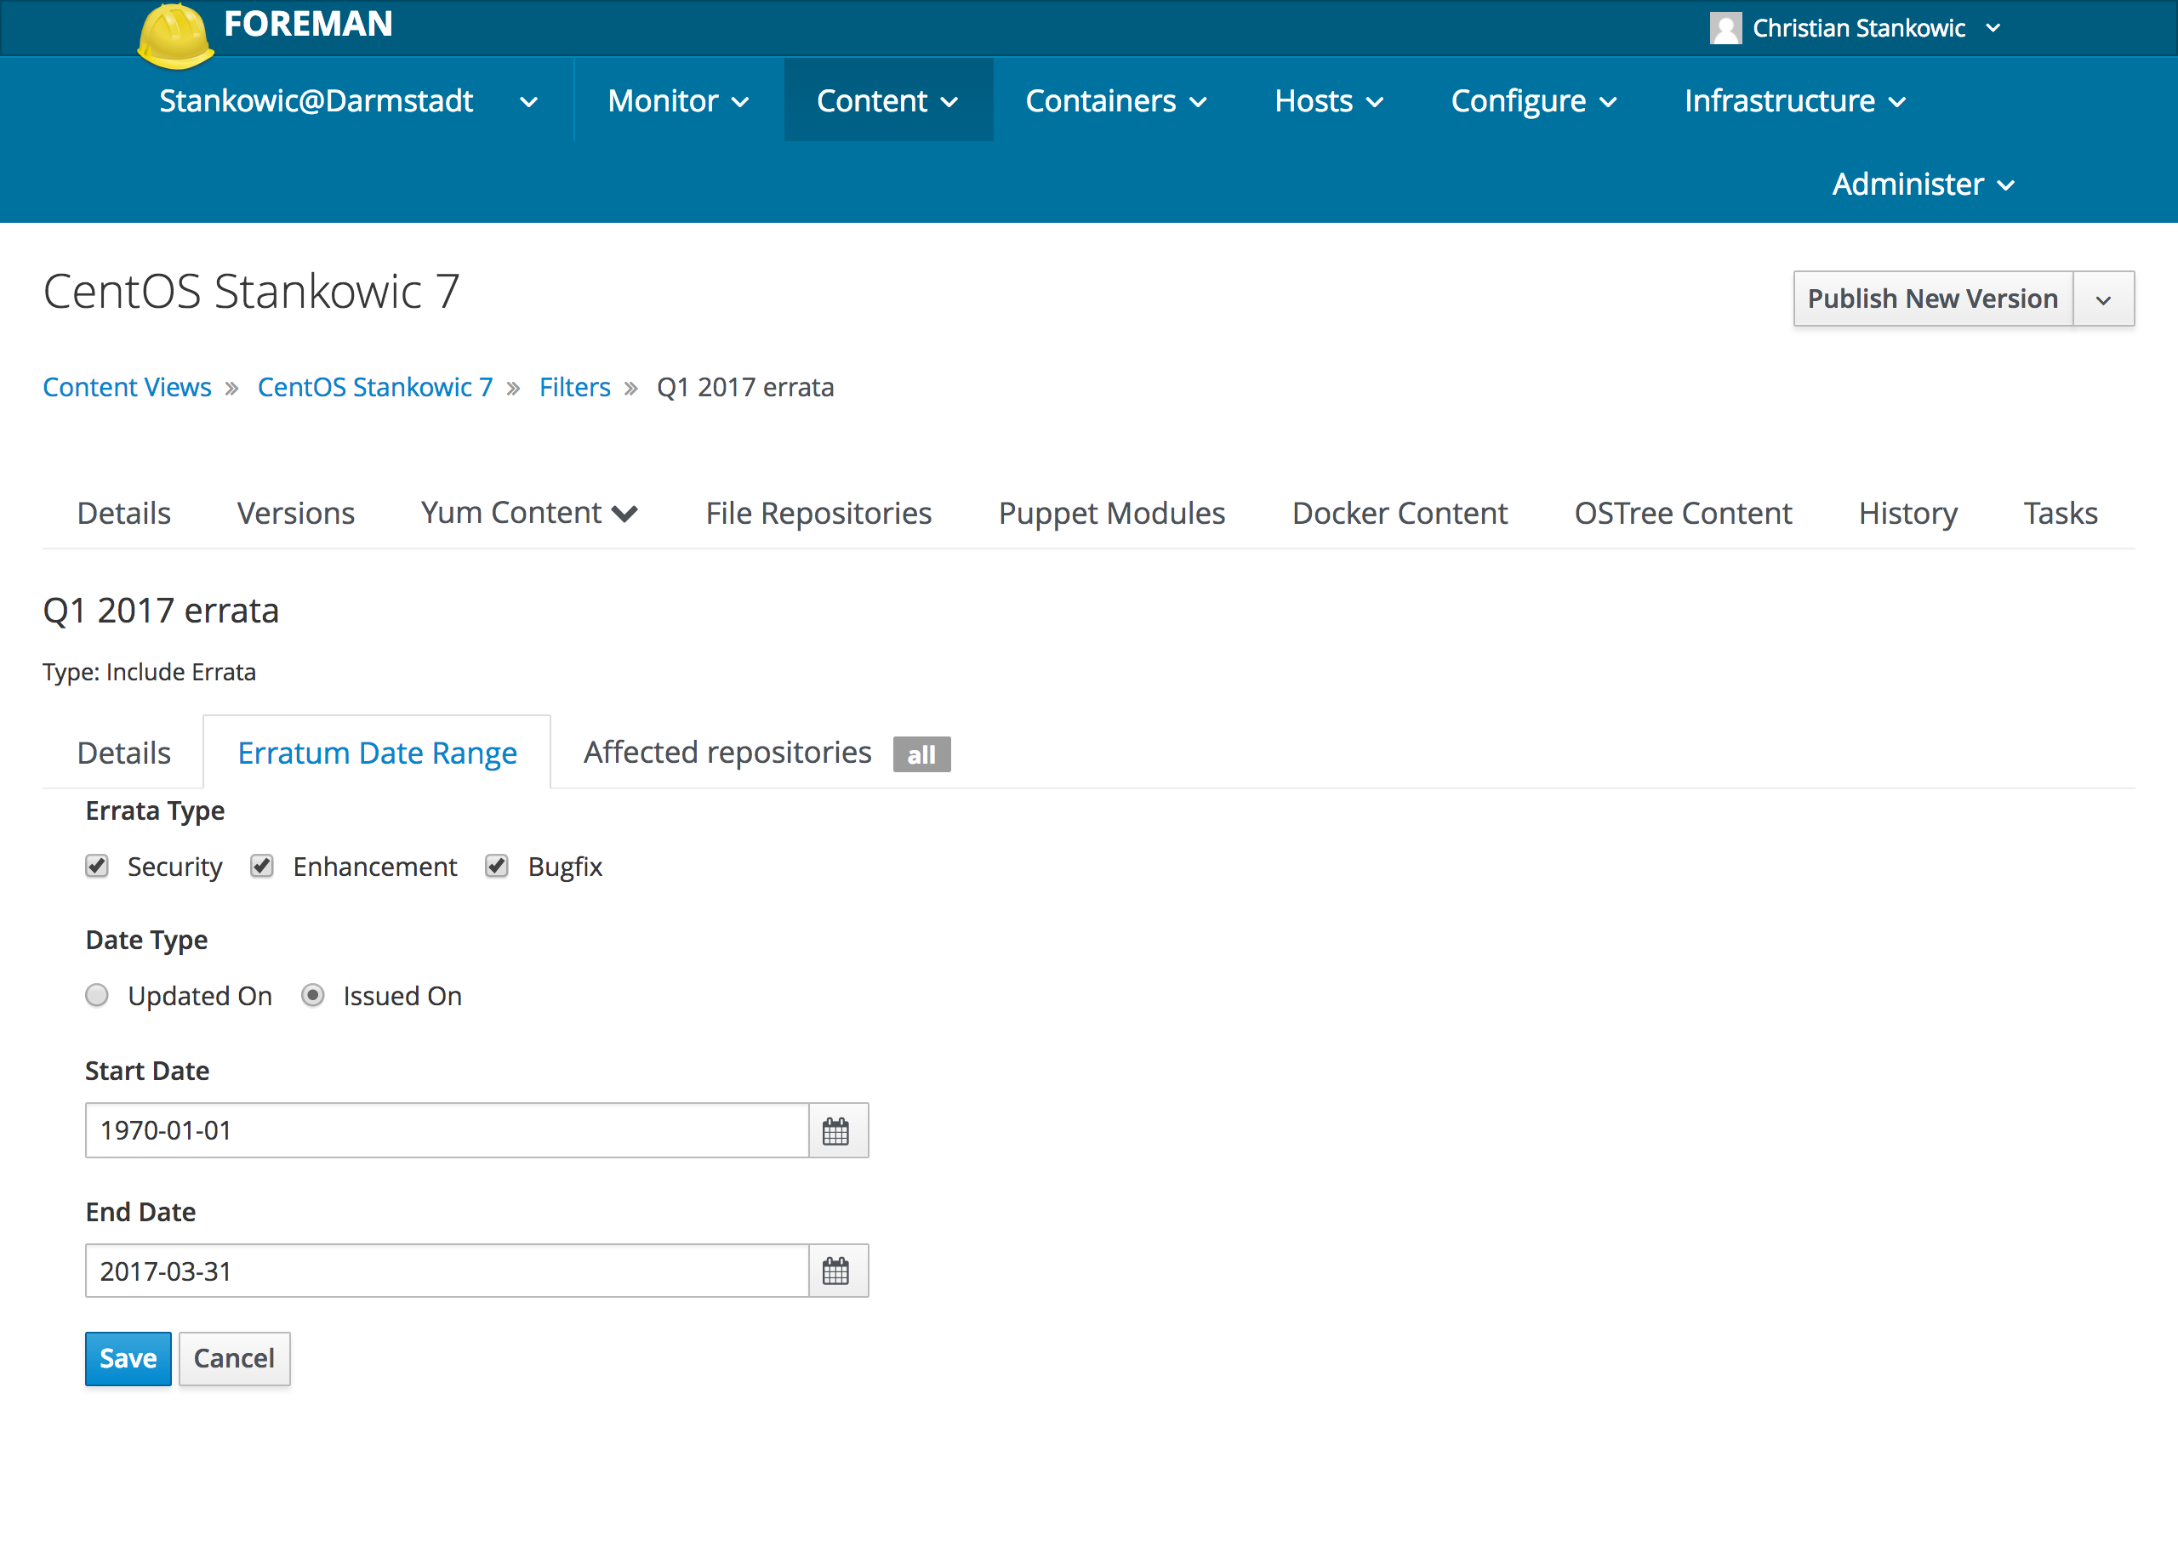2178x1541 pixels.
Task: Expand the Hosts menu
Action: point(1329,100)
